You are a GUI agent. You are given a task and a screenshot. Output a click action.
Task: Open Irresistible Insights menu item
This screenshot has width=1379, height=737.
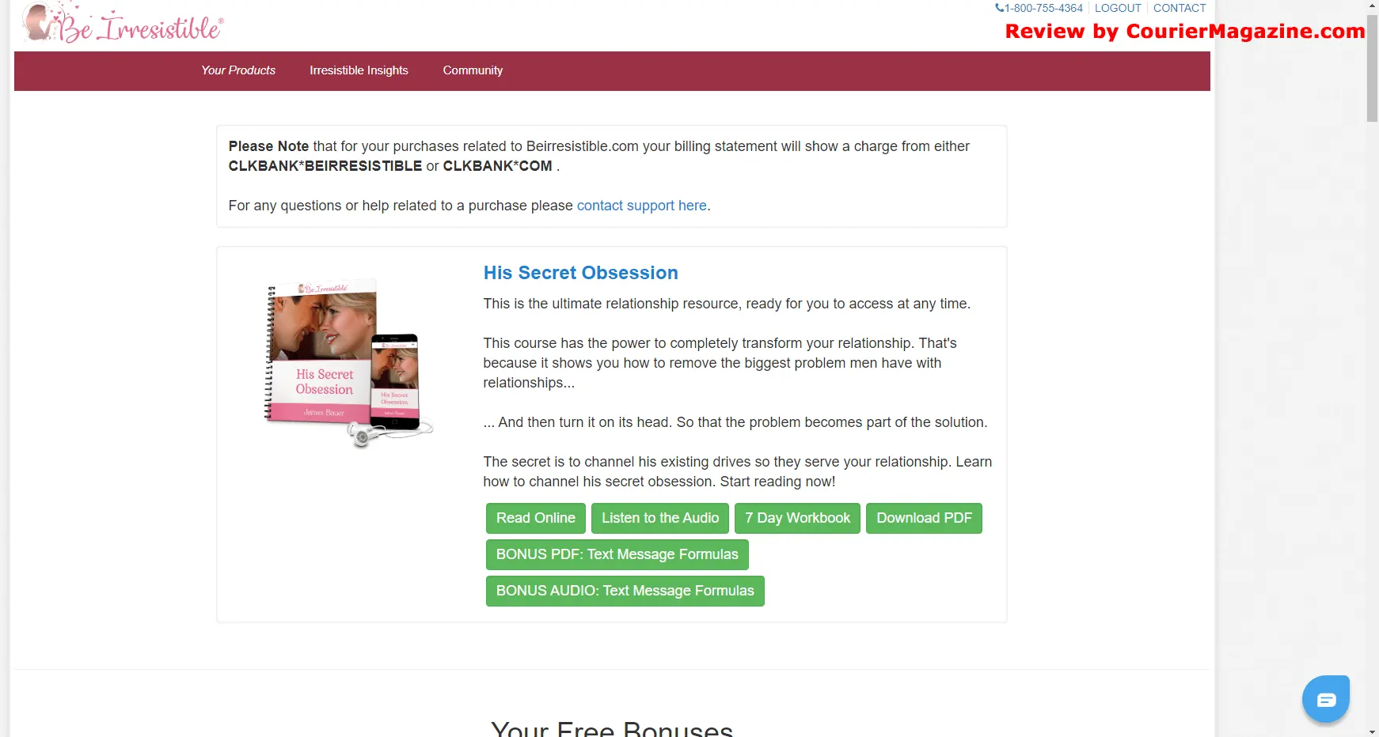pyautogui.click(x=359, y=70)
